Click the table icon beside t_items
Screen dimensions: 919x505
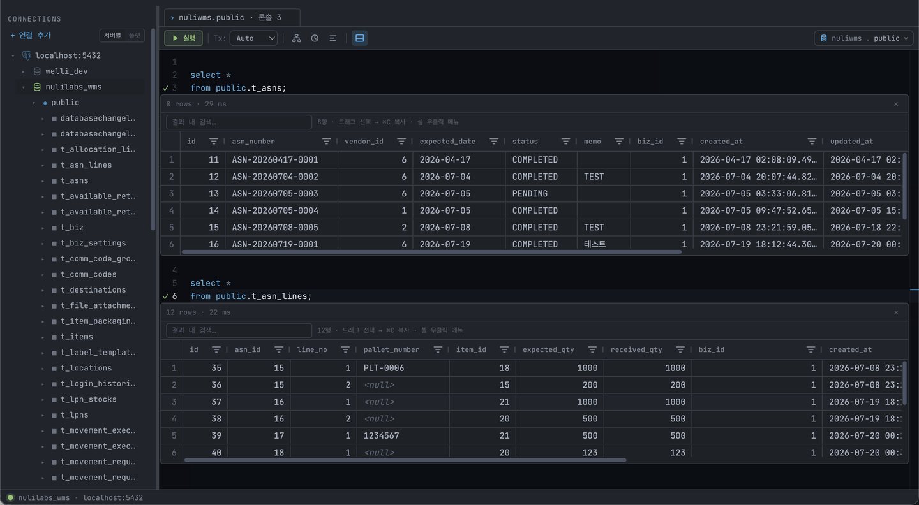pyautogui.click(x=54, y=337)
